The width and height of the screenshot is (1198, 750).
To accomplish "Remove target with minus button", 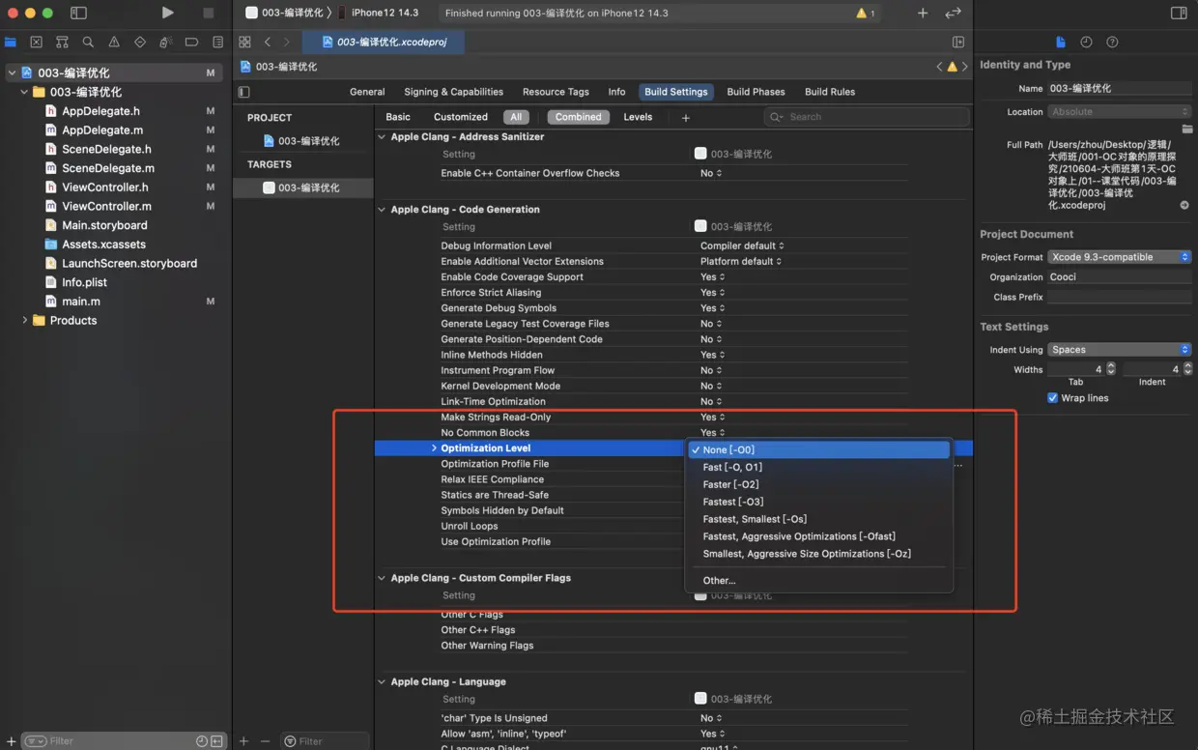I will point(265,741).
